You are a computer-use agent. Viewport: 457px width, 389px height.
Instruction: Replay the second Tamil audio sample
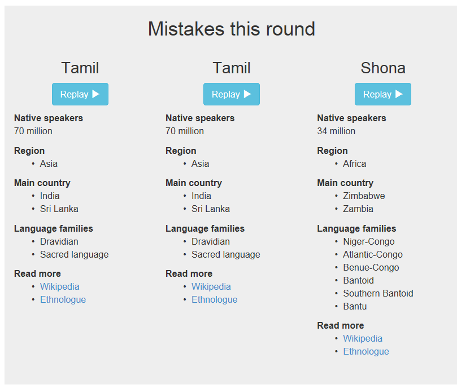click(232, 94)
